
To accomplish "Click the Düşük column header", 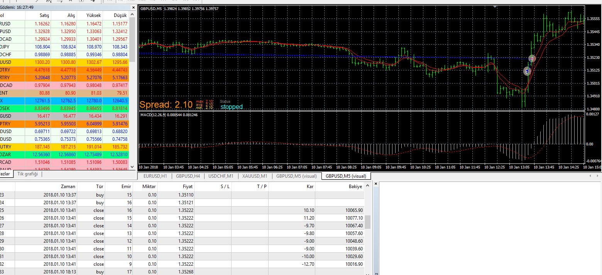I will point(120,15).
